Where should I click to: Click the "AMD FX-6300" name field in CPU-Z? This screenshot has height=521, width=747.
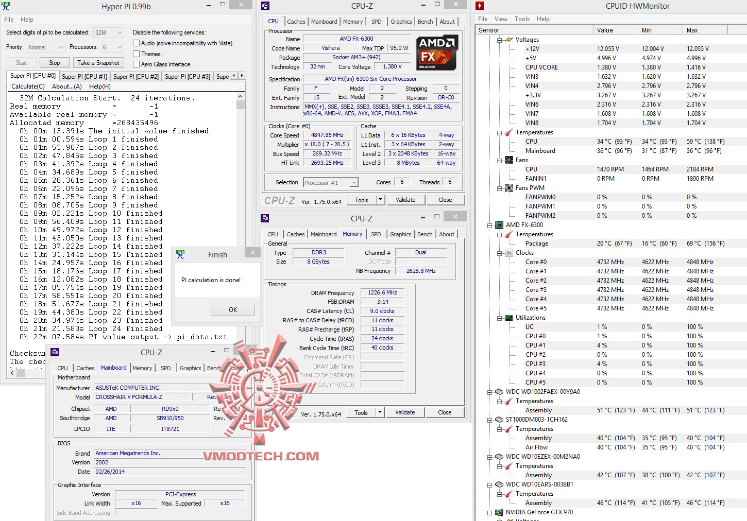coord(356,39)
